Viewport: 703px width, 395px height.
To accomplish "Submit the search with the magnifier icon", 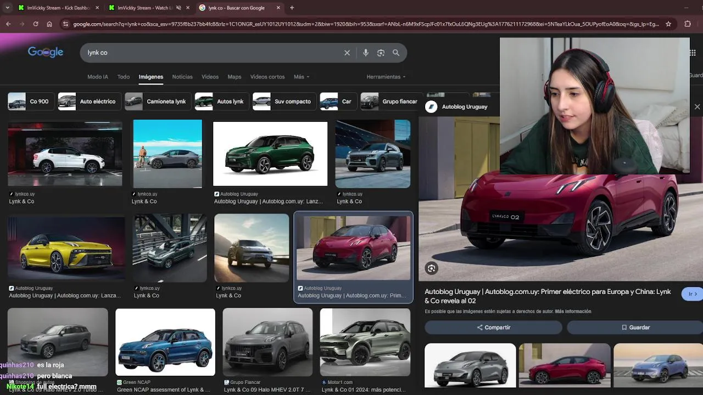I will point(396,53).
